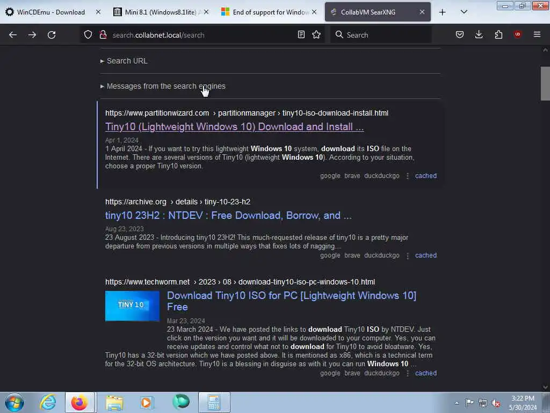Click the address bar URL field
The height and width of the screenshot is (413, 550).
[202, 35]
